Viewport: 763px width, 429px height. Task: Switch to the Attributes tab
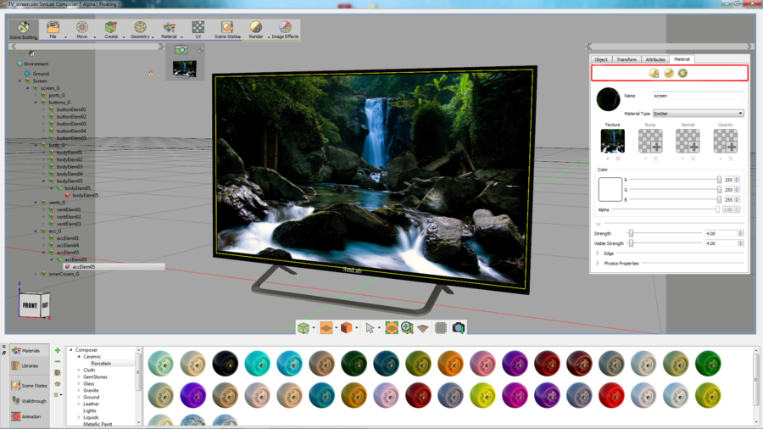click(654, 59)
